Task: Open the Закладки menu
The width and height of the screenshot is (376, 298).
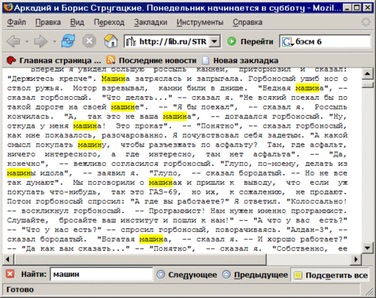Action: click(x=150, y=23)
